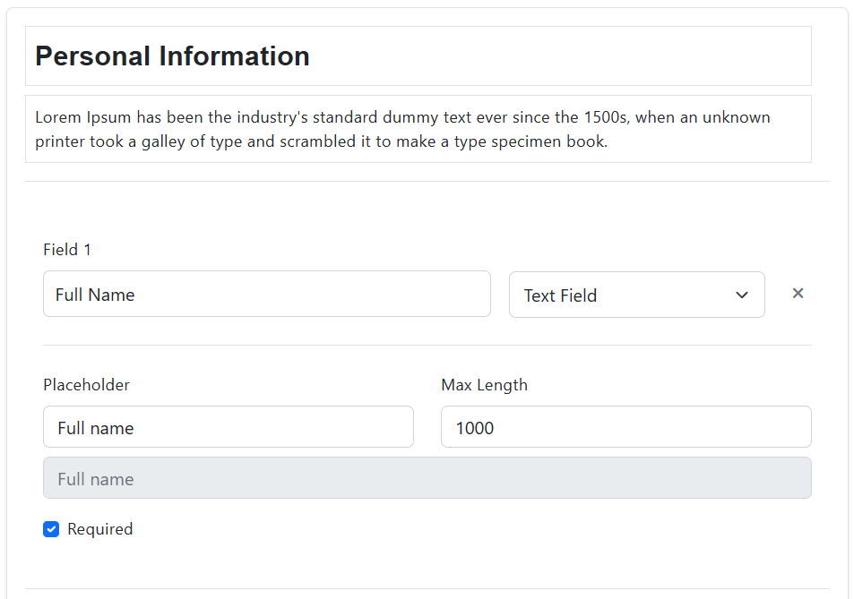Select the 'Text Field' text in the combo box
The width and height of the screenshot is (854, 599).
coord(560,295)
